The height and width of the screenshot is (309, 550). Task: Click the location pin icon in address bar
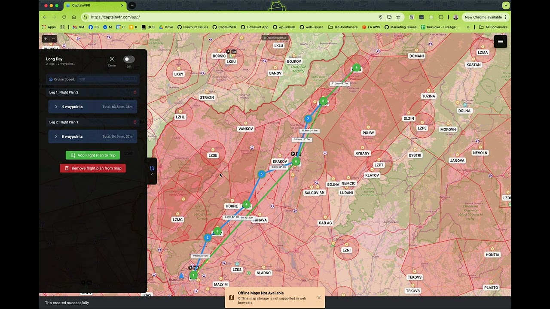(x=380, y=17)
